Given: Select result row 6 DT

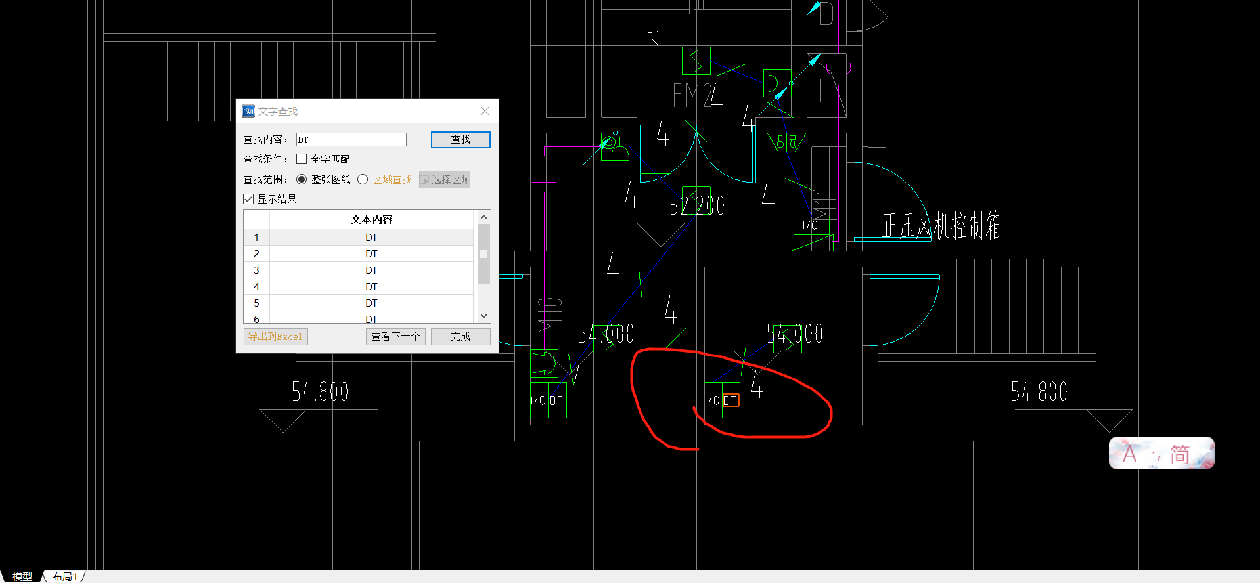Looking at the screenshot, I should coord(359,318).
